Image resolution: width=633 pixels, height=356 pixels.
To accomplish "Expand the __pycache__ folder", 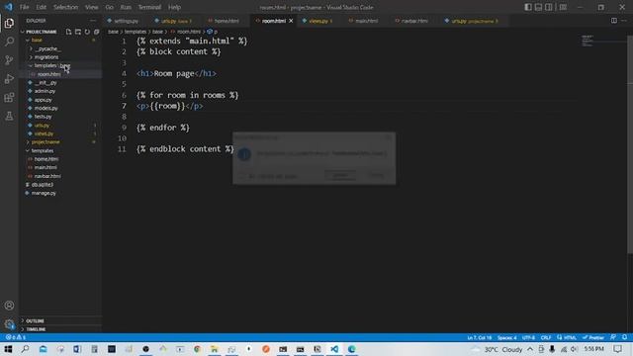I will coord(48,48).
